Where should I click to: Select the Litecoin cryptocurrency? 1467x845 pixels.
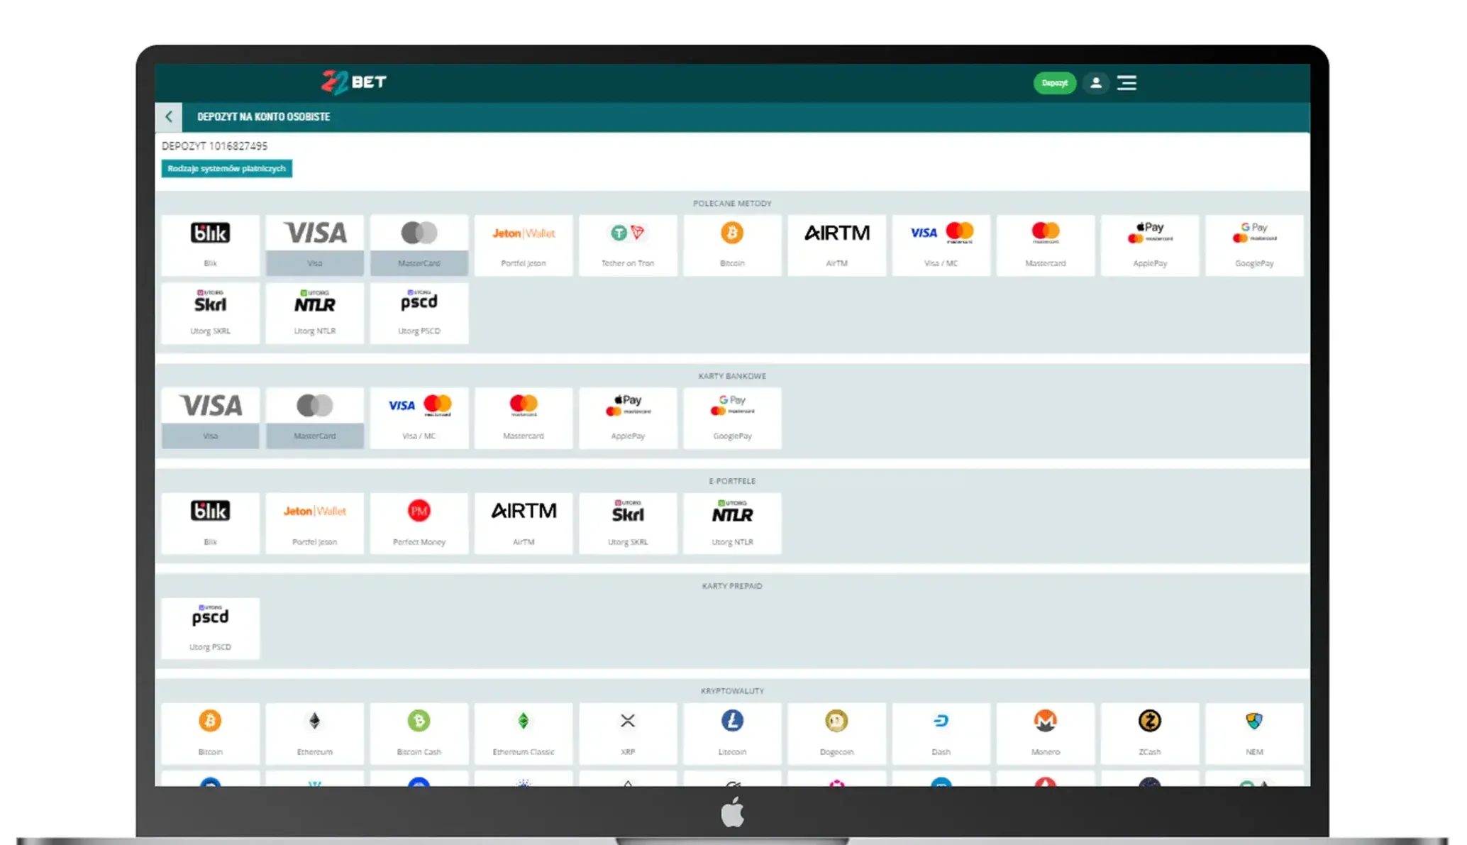coord(732,733)
